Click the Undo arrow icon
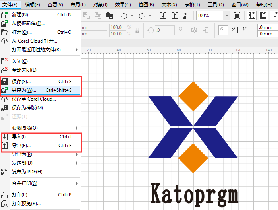This screenshot has width=278, height=210. pos(124,16)
